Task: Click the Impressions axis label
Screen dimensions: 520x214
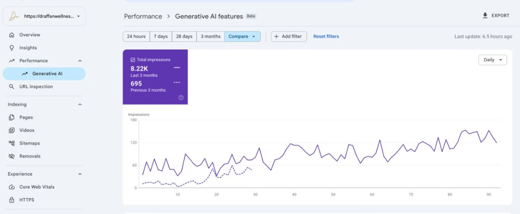Action: click(139, 115)
